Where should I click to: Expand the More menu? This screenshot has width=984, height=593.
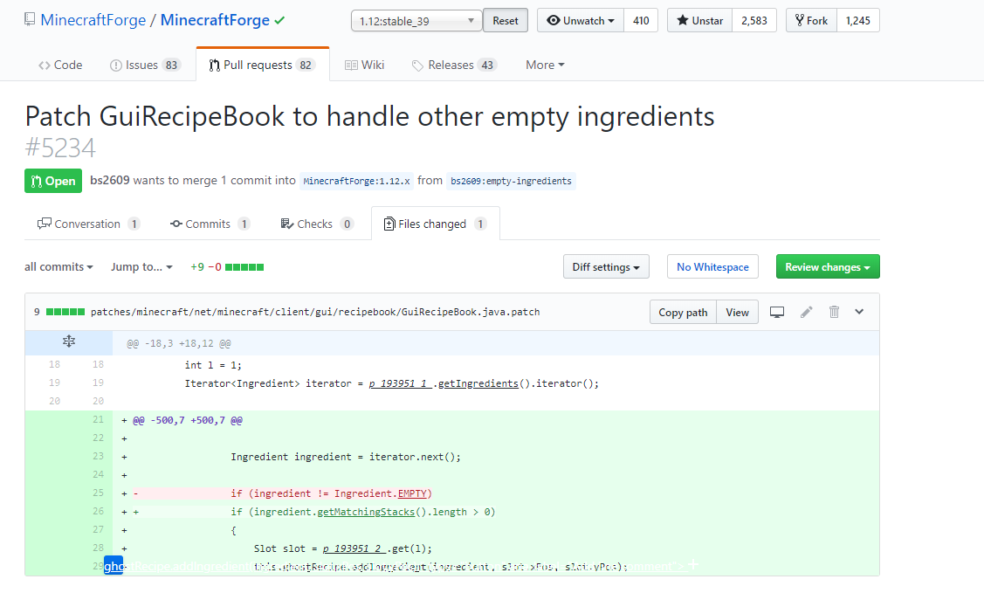tap(545, 66)
